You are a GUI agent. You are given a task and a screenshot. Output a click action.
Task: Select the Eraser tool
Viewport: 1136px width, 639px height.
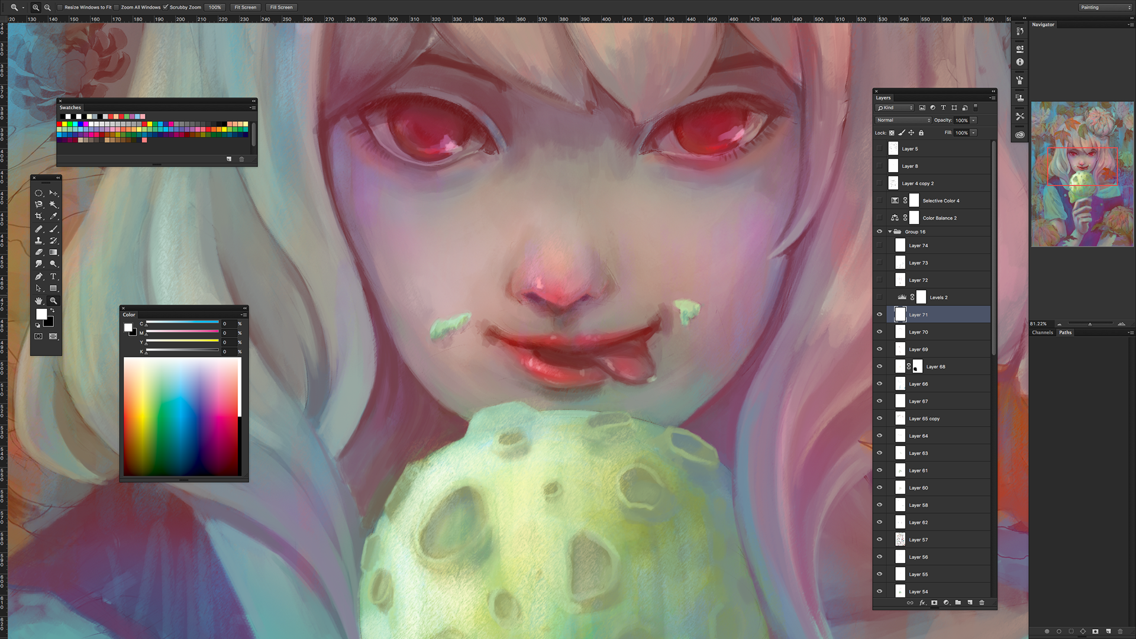(x=38, y=253)
